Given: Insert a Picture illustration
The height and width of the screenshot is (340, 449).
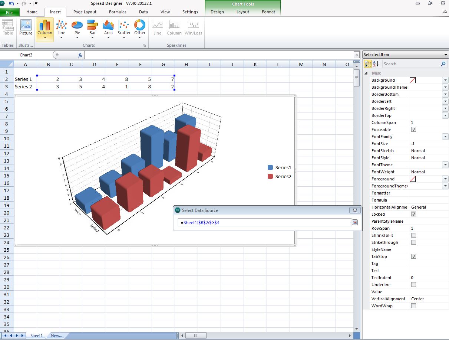Looking at the screenshot, I should 26,28.
